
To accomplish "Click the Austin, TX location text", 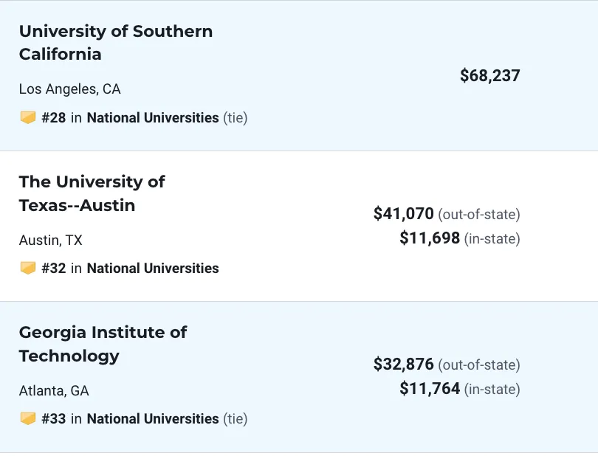I will 51,241.
